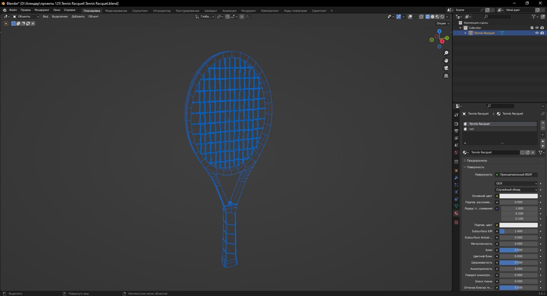Viewport: 547px width, 296px height.
Task: Open the Output properties tab
Action: [456, 131]
